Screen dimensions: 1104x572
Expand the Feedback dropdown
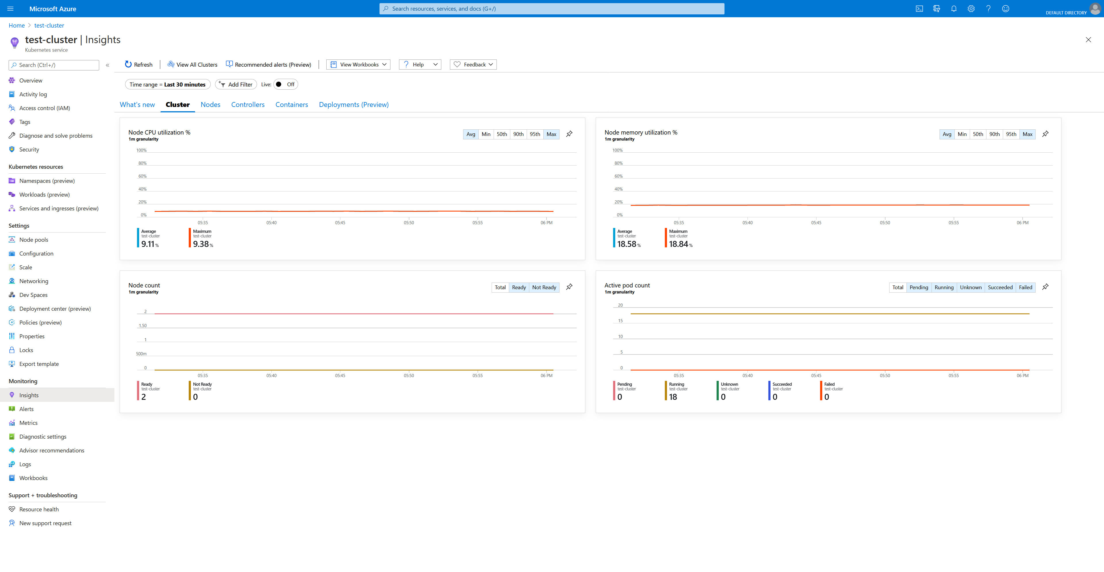click(473, 65)
